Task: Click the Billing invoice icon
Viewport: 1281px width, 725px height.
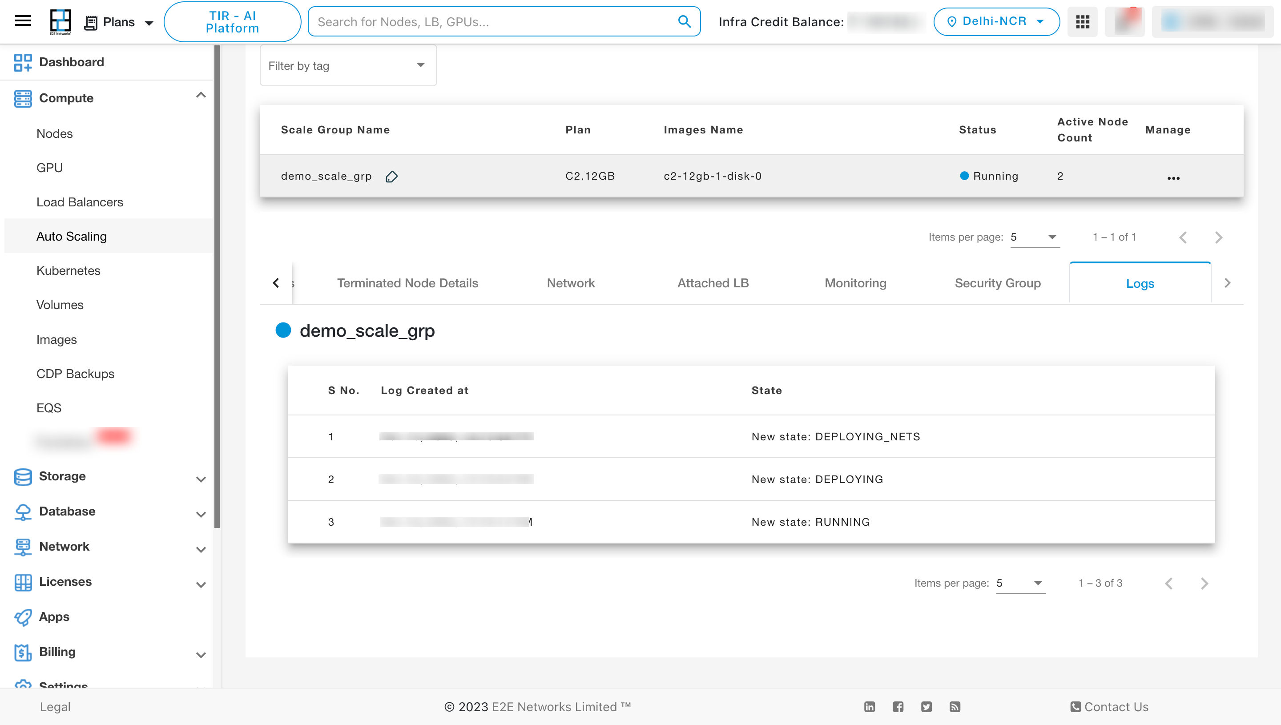Action: coord(23,652)
